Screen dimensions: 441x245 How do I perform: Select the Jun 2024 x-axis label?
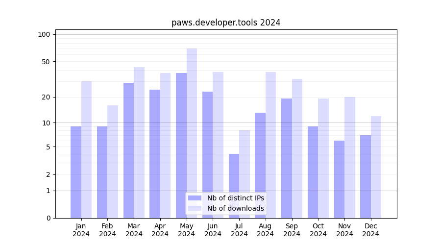click(213, 230)
